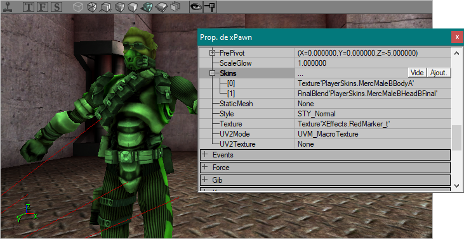Toggle the joystick realtime preview icon
464x239 pixels.
click(x=8, y=7)
